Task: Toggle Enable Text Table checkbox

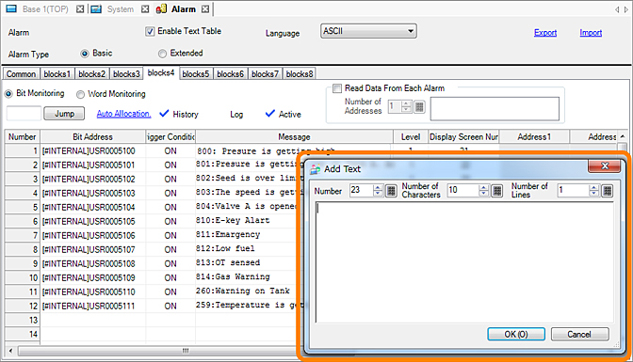Action: point(150,31)
